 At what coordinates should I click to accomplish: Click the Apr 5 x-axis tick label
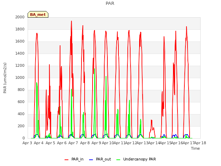click(50, 143)
